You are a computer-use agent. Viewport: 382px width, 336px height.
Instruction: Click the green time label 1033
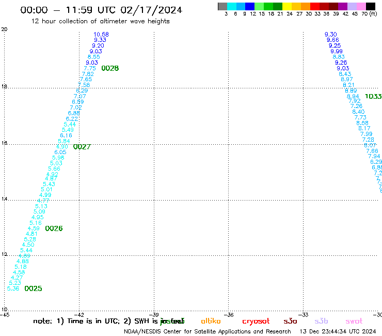pos(373,96)
